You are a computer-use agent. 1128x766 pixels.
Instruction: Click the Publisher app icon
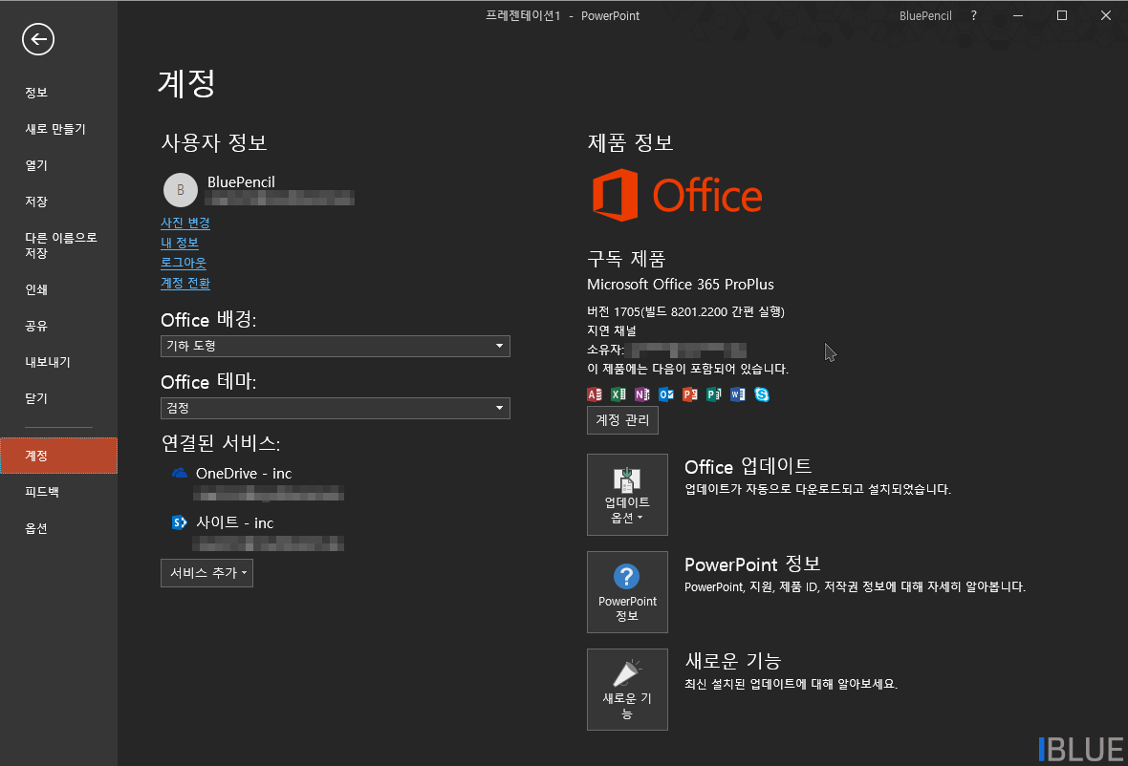tap(714, 394)
